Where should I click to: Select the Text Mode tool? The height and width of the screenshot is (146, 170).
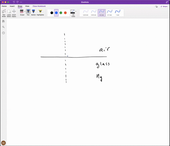4,13
